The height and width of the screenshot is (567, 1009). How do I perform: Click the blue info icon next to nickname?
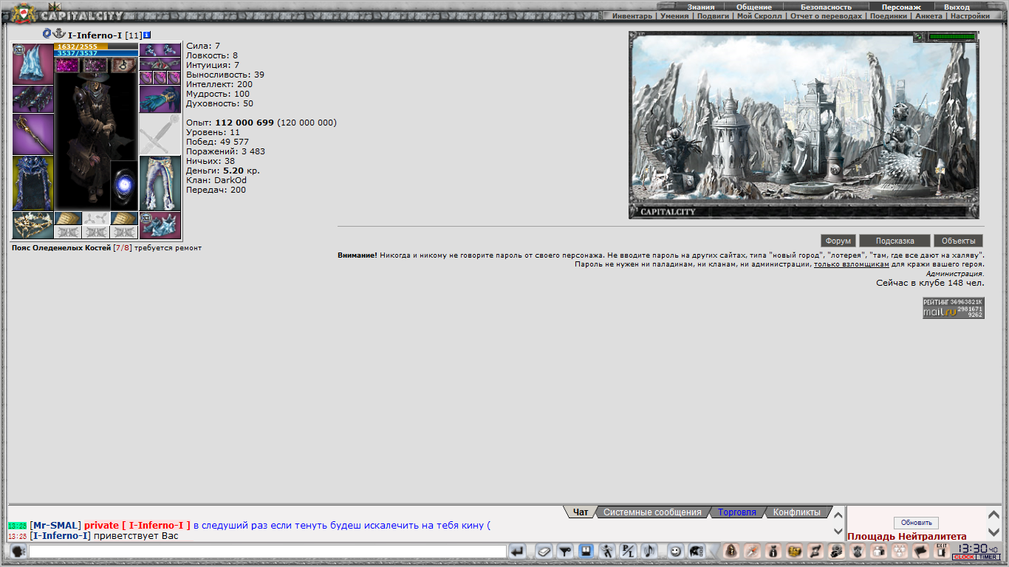[147, 35]
